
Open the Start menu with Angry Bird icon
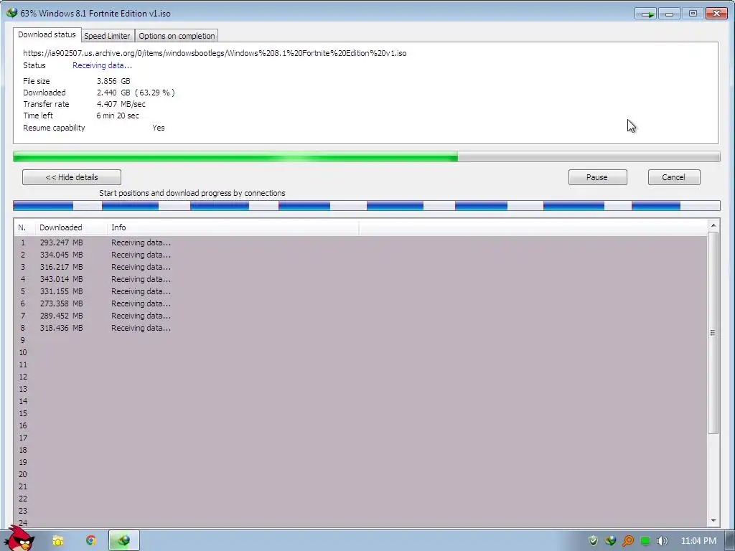20,540
